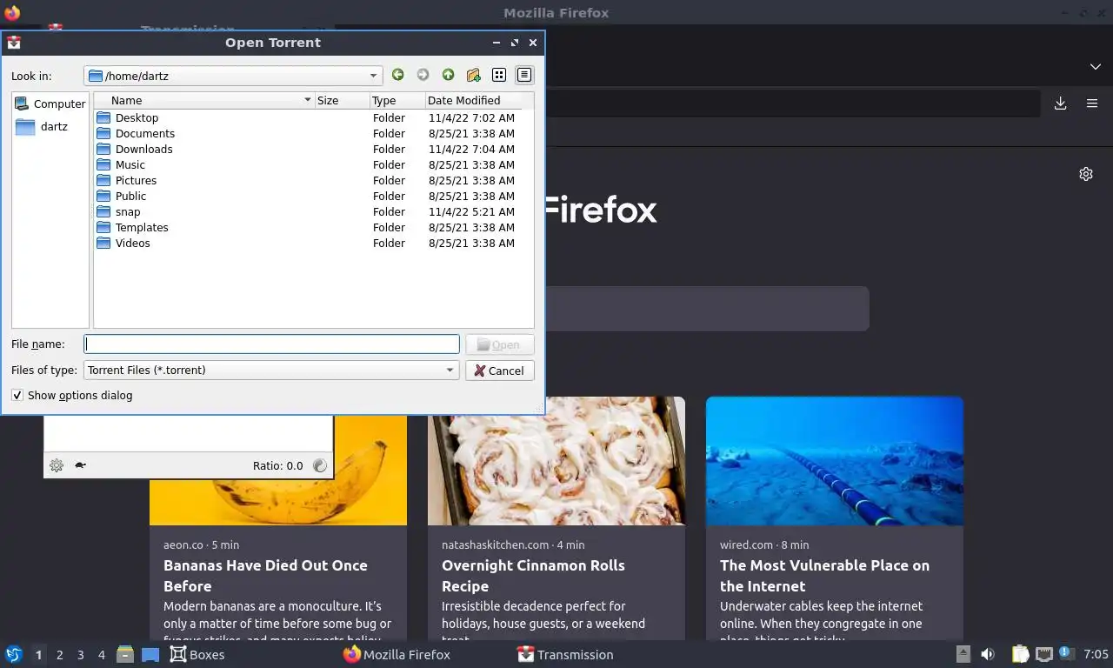The image size is (1113, 668).
Task: Open Most Vulnerable Place on Internet article
Action: click(824, 576)
